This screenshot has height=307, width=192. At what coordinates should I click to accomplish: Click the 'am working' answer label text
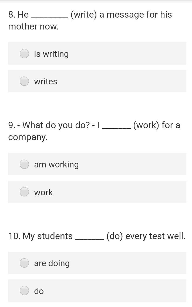point(56,165)
